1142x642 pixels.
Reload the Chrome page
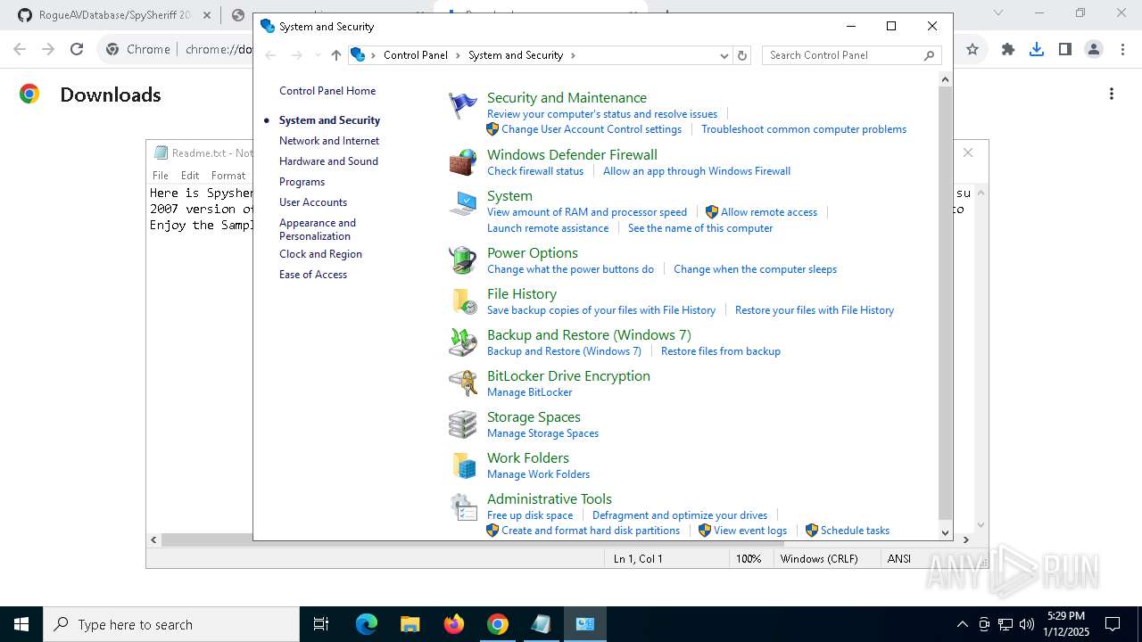[77, 50]
